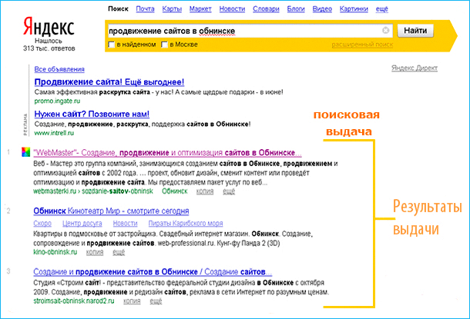Open the Маркет service
470x319 pixels.
[x=200, y=9]
